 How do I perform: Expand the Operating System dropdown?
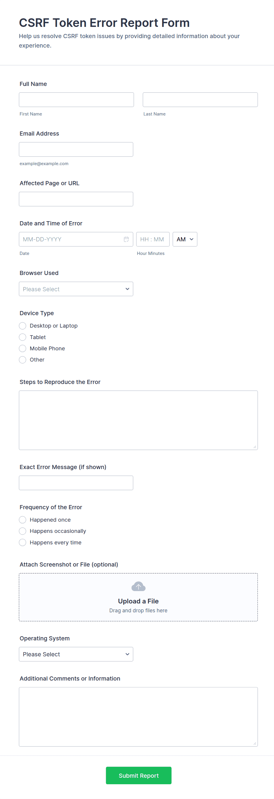point(76,654)
